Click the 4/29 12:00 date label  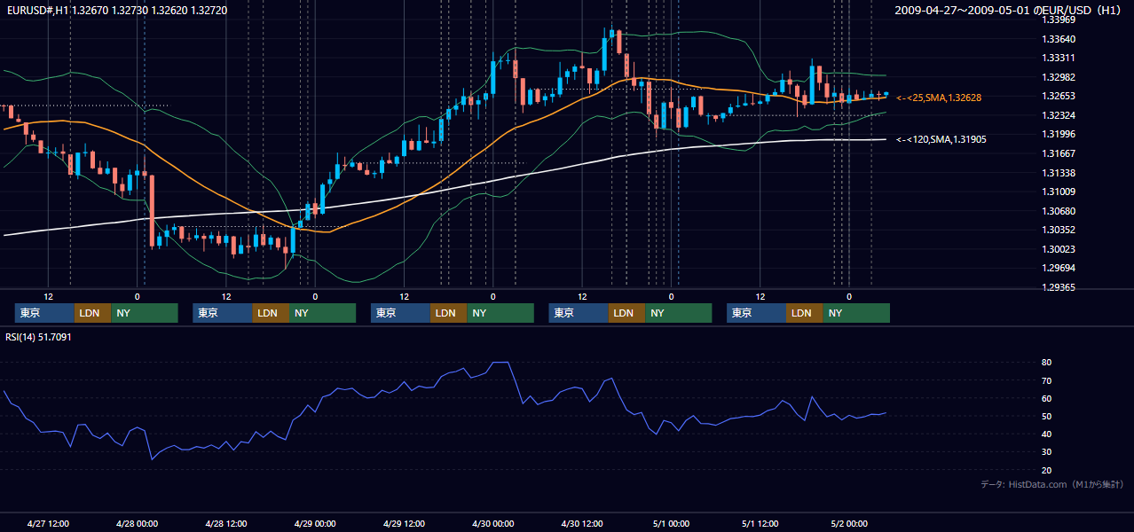click(405, 524)
